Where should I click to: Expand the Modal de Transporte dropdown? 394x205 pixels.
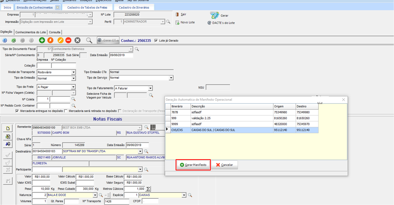click(73, 72)
